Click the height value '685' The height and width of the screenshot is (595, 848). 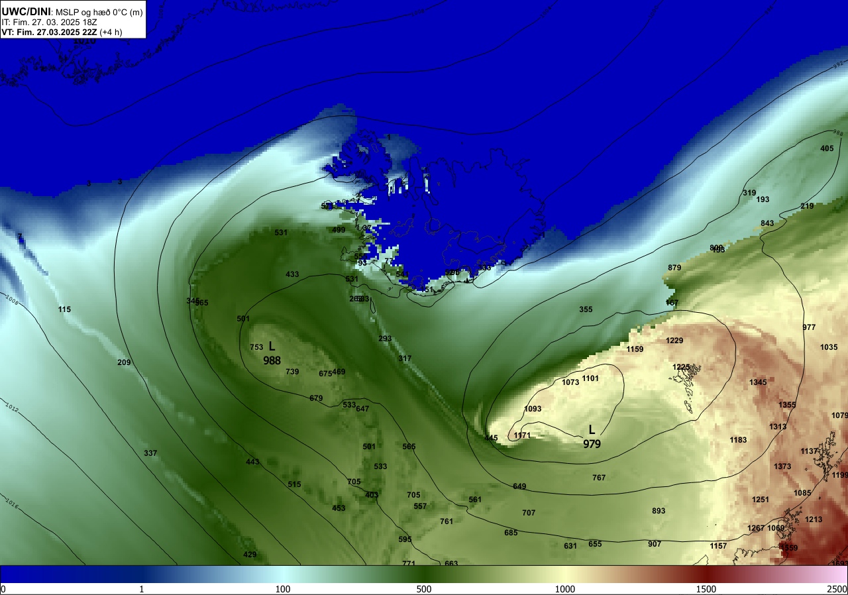tap(511, 533)
